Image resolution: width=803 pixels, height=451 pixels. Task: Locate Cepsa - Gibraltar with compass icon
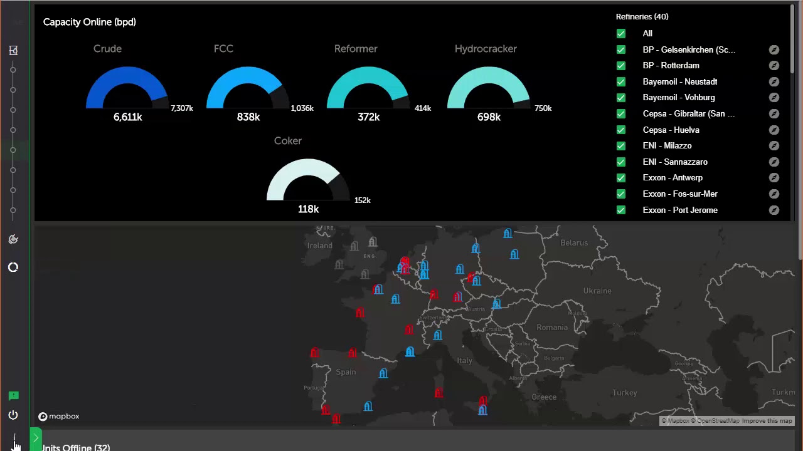pyautogui.click(x=774, y=113)
